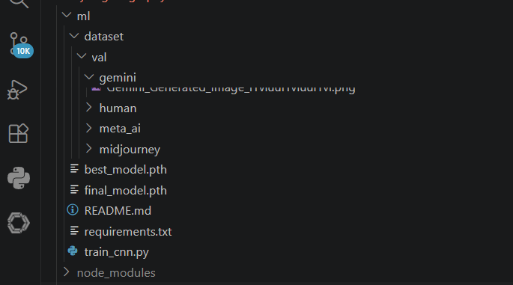This screenshot has height=285, width=513.
Task: Open the Search view in activity bar
Action: point(19,3)
